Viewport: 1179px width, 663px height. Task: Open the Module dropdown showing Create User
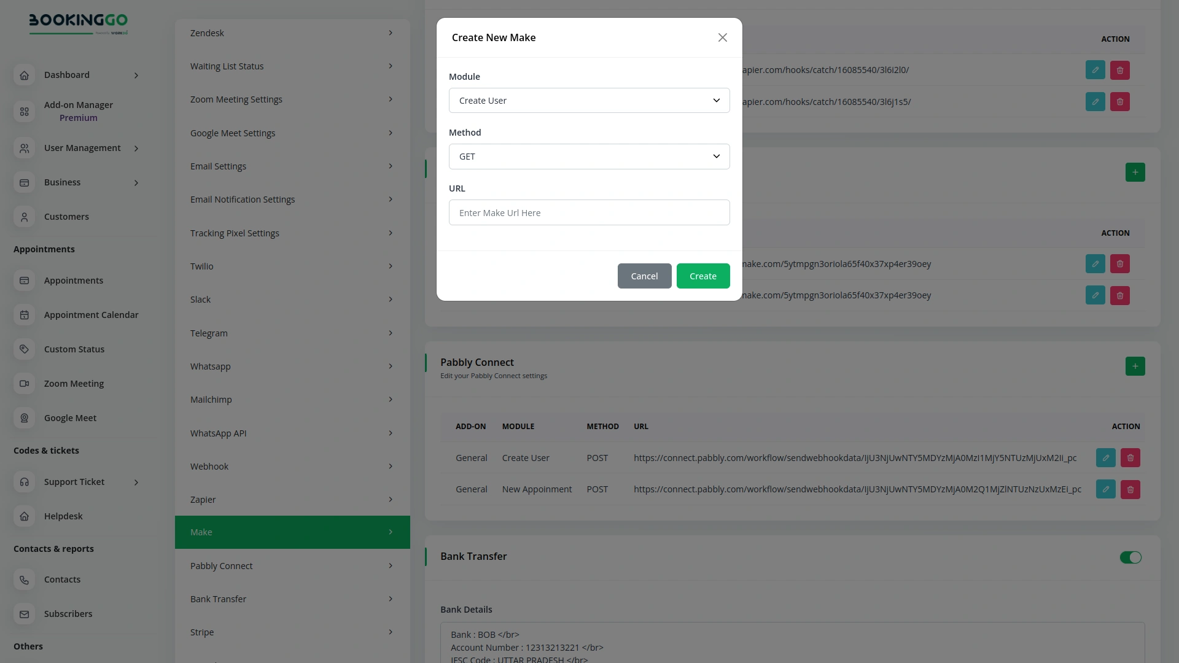tap(589, 100)
